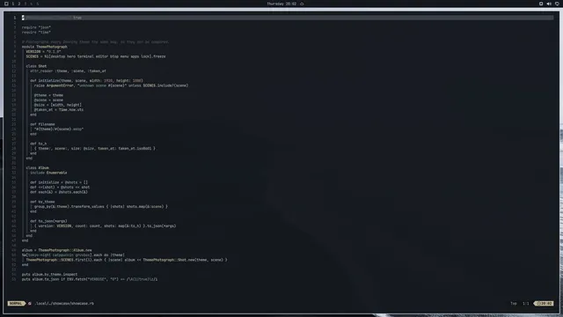
Task: Place cursor on 'require "time"' line
Action: tap(36, 33)
